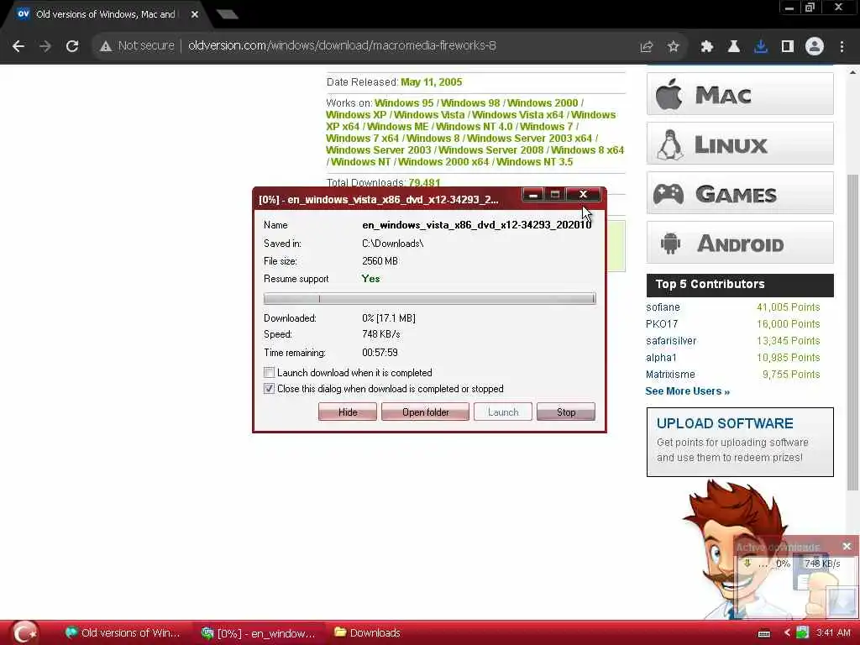This screenshot has height=645, width=860.
Task: Click the download progress bar
Action: 429,299
